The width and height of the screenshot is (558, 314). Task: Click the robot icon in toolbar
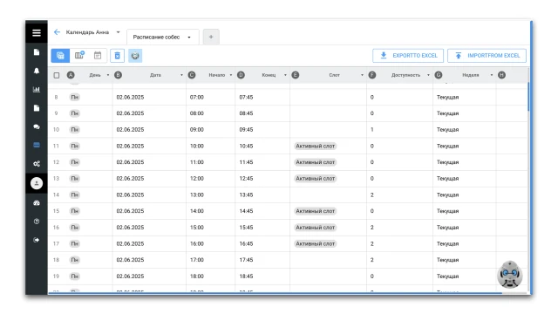135,56
